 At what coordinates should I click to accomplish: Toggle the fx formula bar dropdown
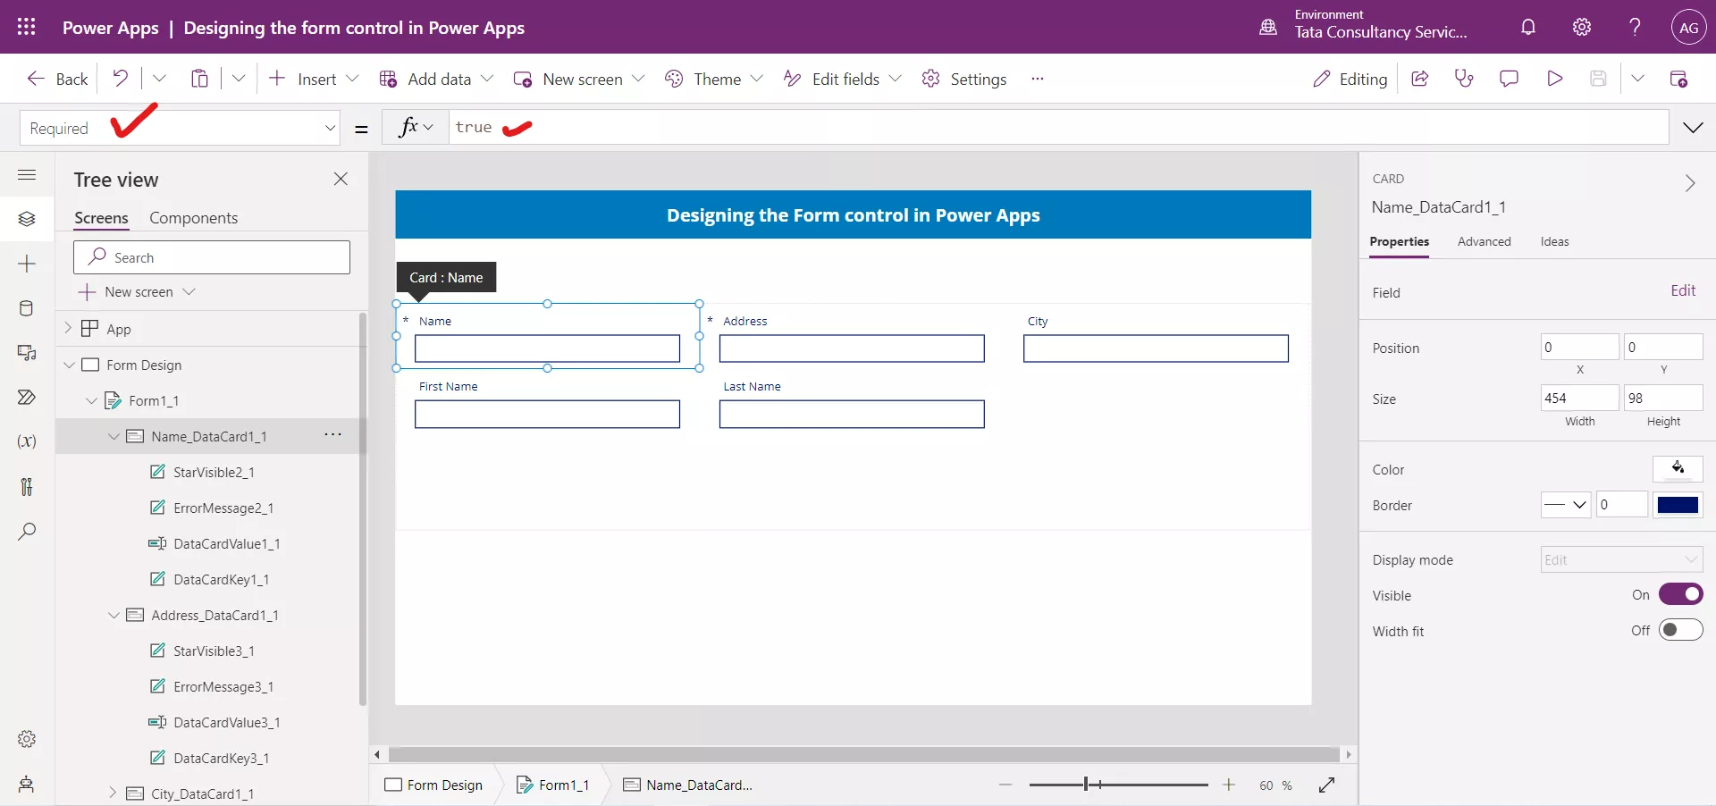click(428, 127)
